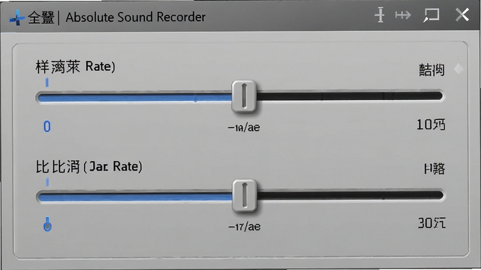The width and height of the screenshot is (481, 270).
Task: Click the speech bubble window icon
Action: click(431, 15)
